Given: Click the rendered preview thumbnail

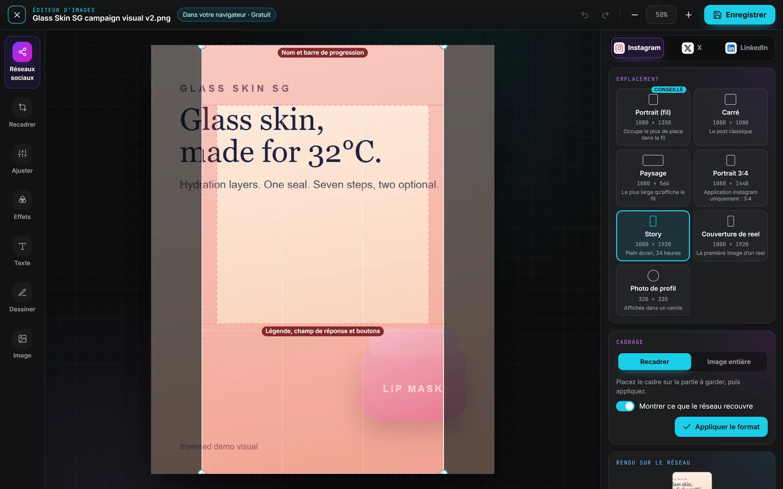Looking at the screenshot, I should pyautogui.click(x=692, y=481).
